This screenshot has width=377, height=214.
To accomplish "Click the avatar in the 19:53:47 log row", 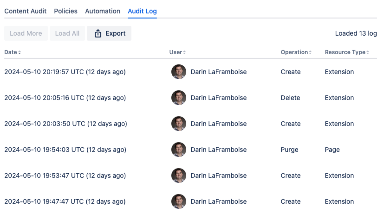I will pyautogui.click(x=179, y=176).
